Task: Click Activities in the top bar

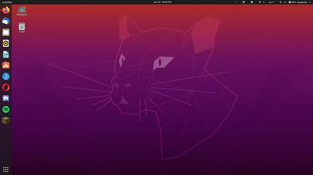Action: tap(7, 2)
